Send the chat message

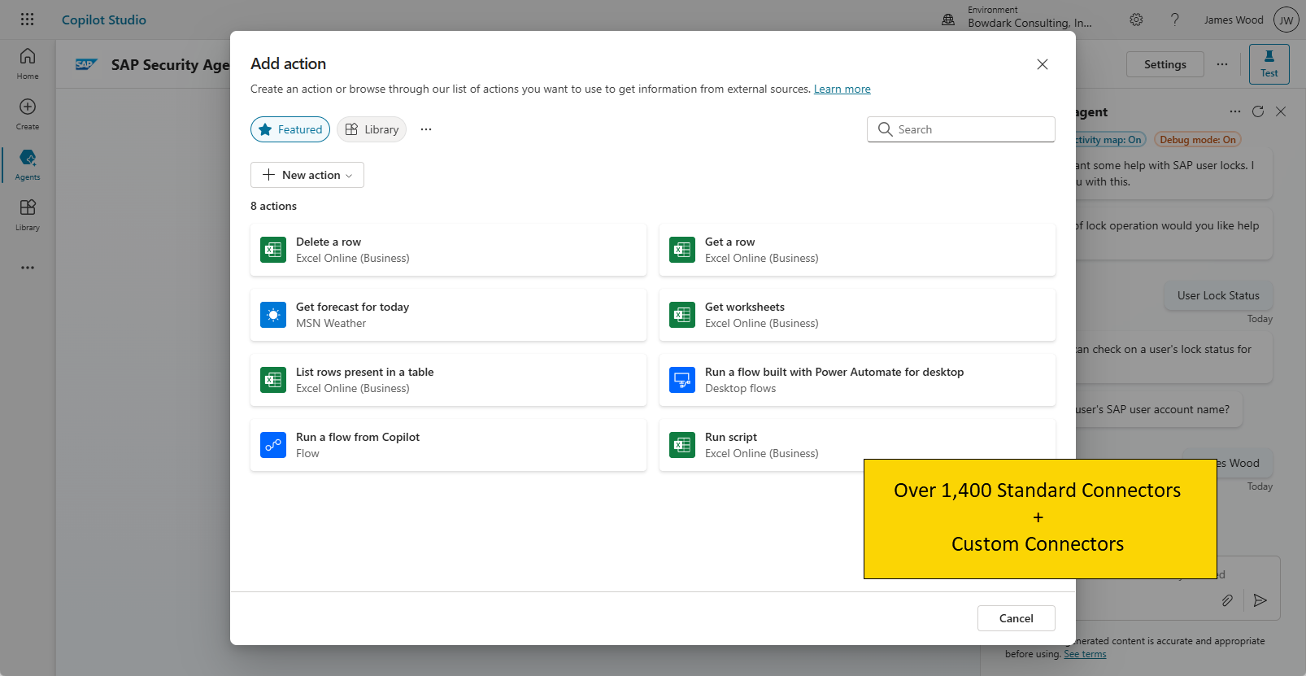(x=1260, y=600)
